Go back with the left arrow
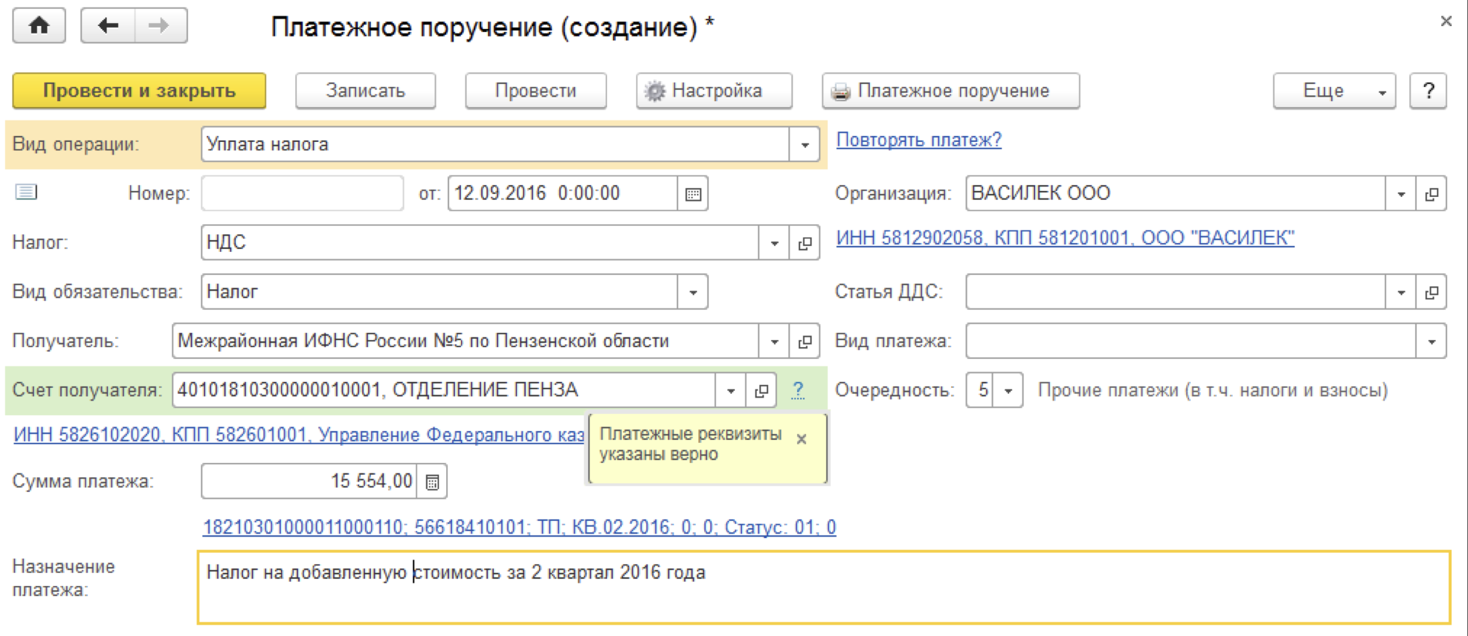Image resolution: width=1468 pixels, height=636 pixels. [108, 26]
